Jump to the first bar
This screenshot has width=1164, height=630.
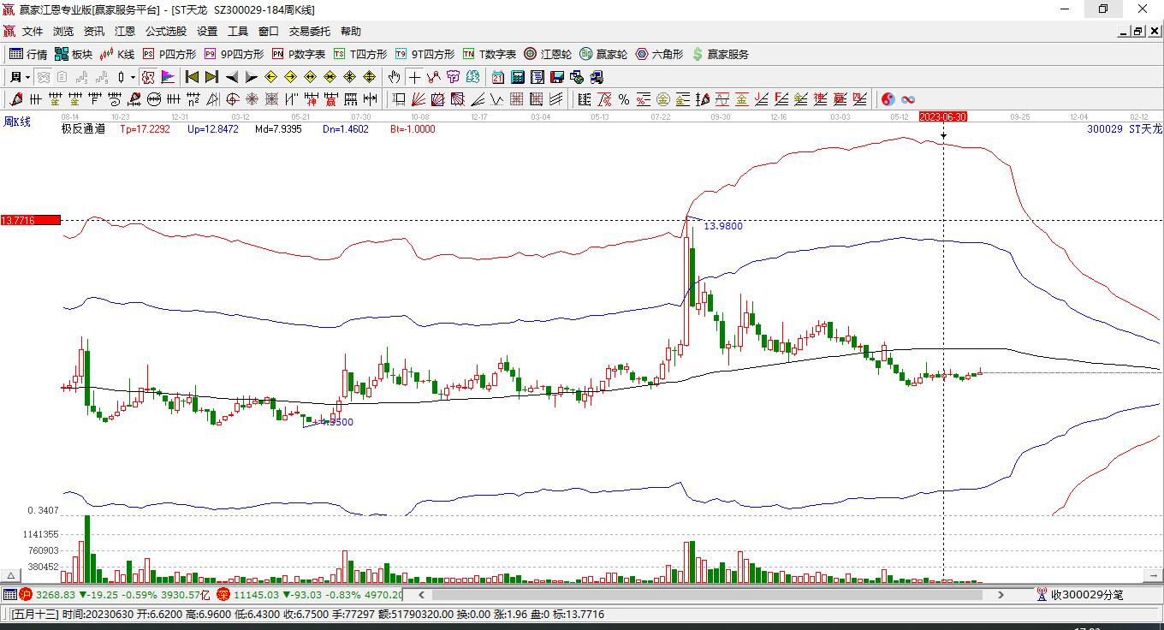(x=192, y=77)
